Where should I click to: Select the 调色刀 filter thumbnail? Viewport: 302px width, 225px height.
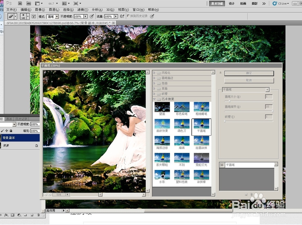[182, 124]
